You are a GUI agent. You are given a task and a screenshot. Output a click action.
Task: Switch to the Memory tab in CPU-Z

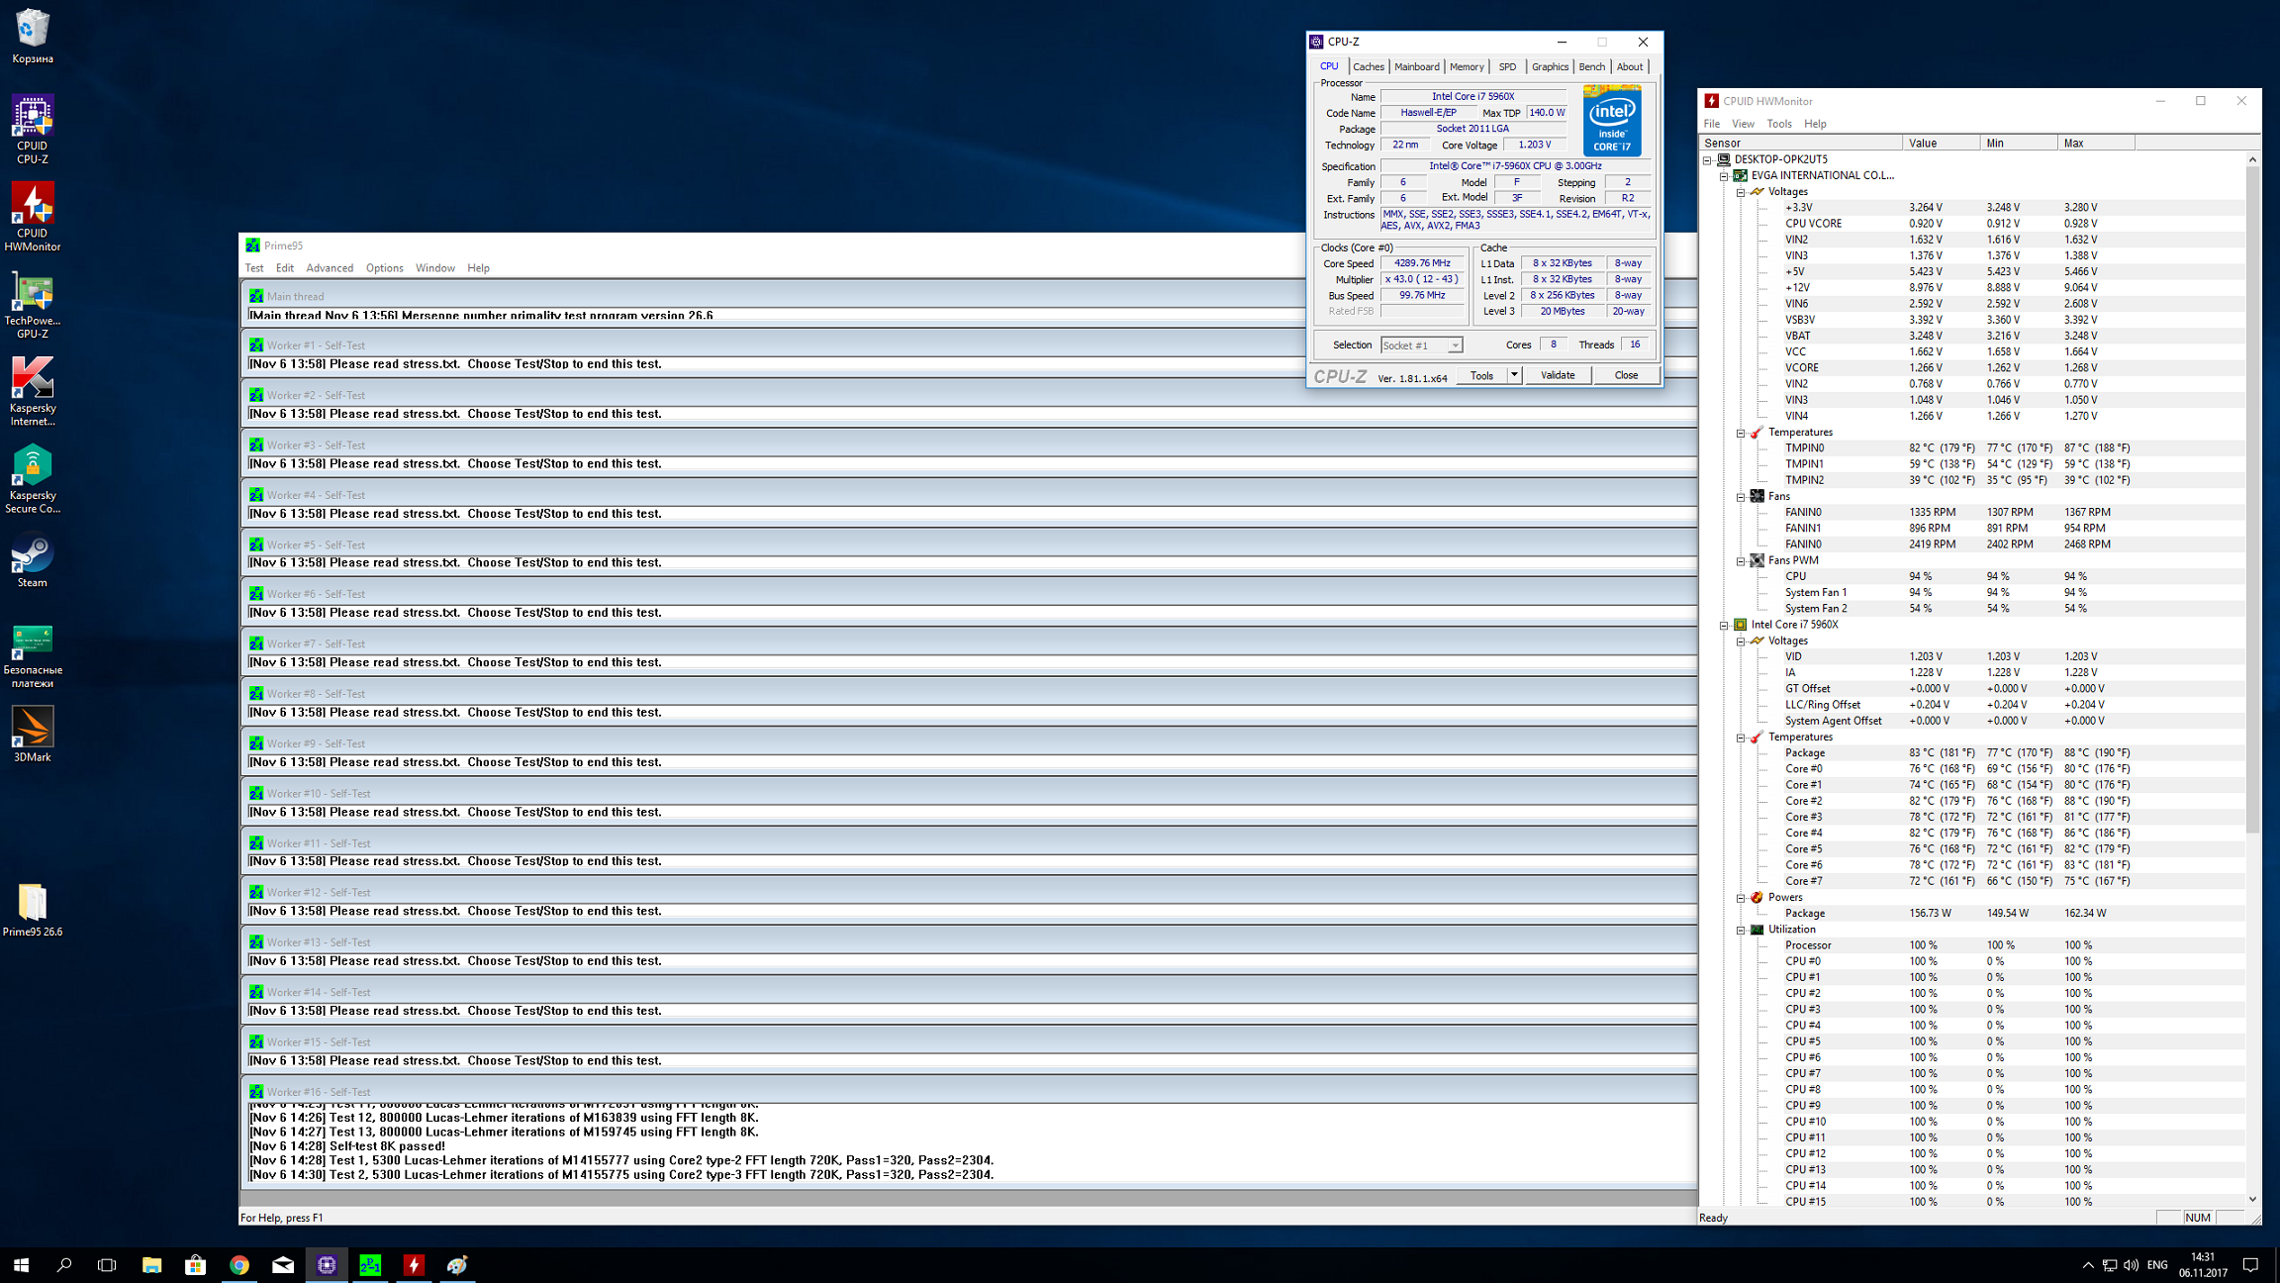1466,67
